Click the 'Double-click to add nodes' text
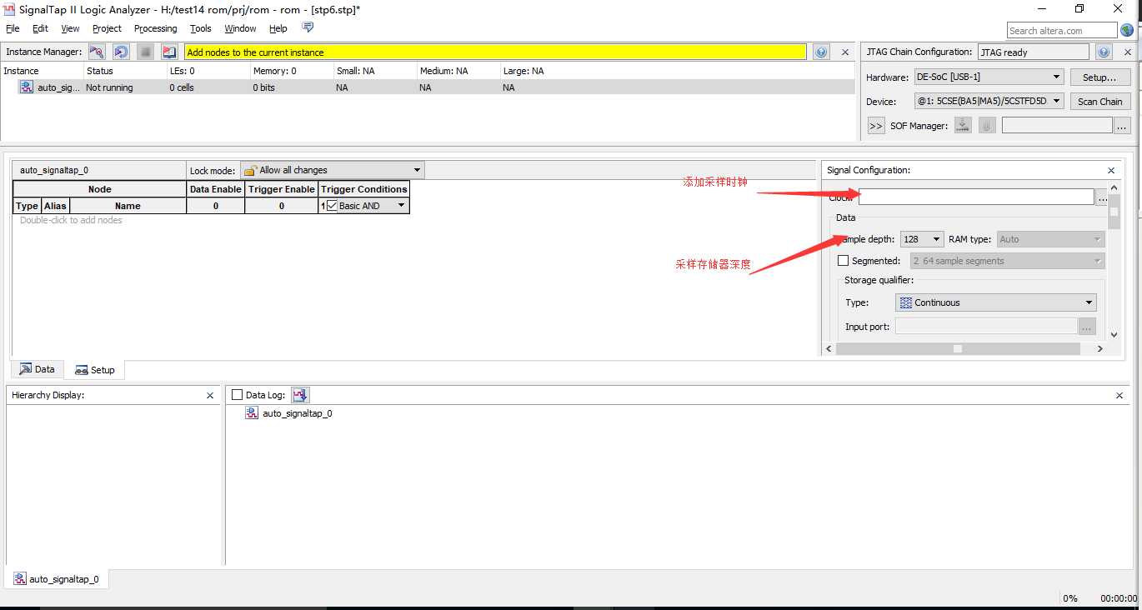Image resolution: width=1142 pixels, height=610 pixels. (x=71, y=220)
